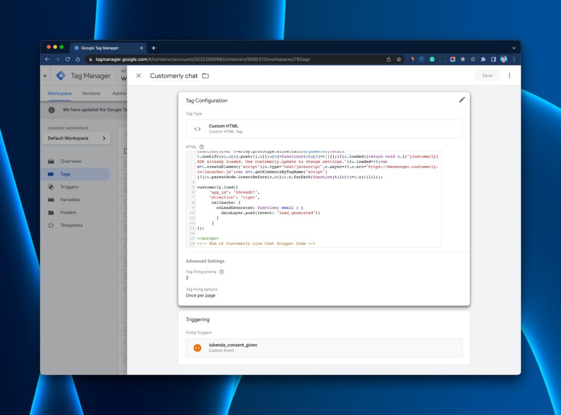Open the HTML help question mark
Image resolution: width=561 pixels, height=415 pixels.
click(x=202, y=147)
